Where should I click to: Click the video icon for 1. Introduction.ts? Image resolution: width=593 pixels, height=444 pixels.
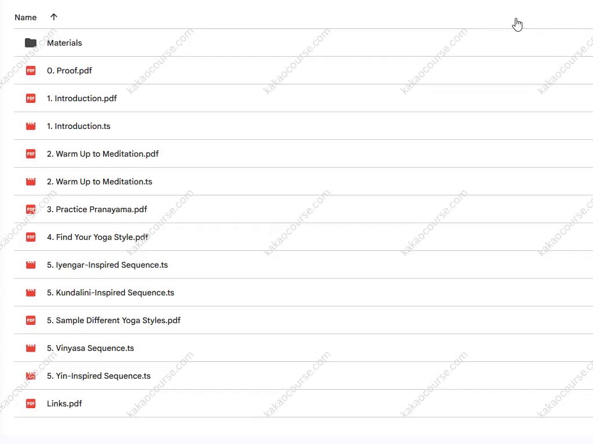tap(31, 126)
